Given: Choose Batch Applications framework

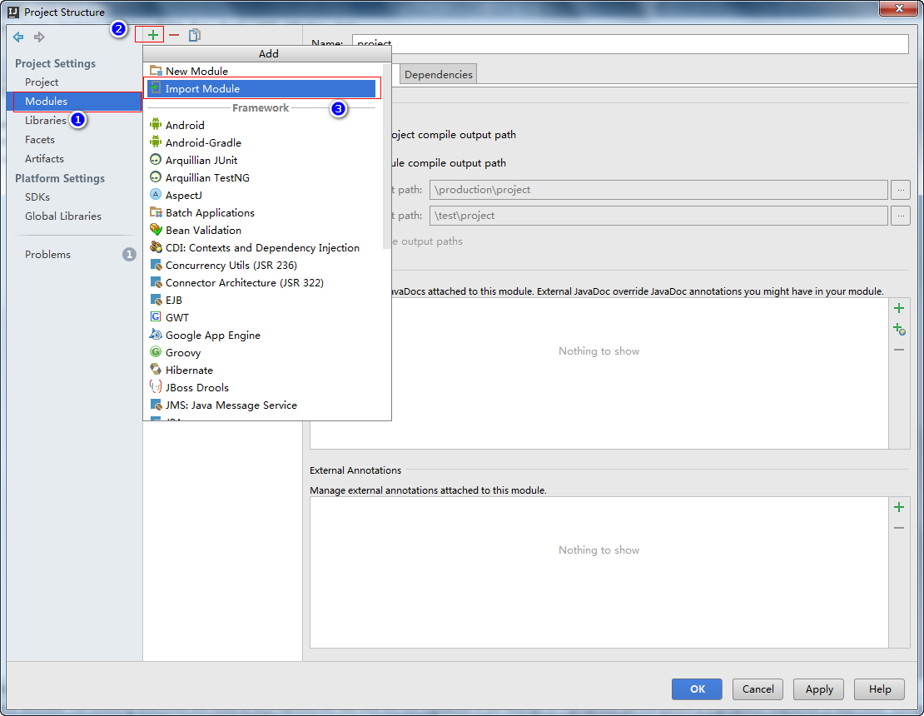Looking at the screenshot, I should click(263, 213).
